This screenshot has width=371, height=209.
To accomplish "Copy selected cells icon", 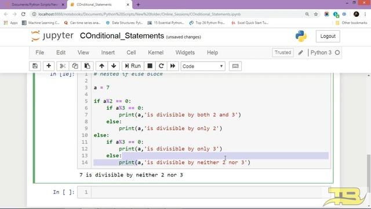I will coord(75,66).
